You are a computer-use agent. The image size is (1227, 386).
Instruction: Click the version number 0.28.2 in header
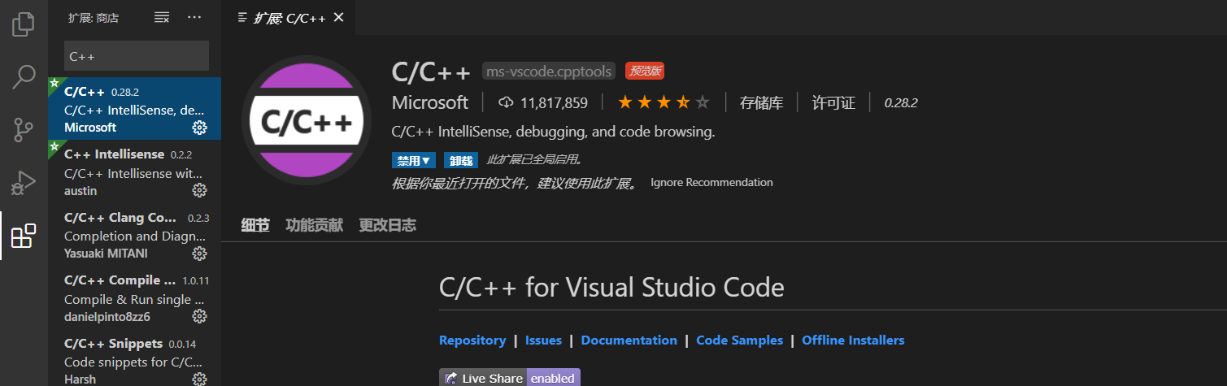(901, 102)
